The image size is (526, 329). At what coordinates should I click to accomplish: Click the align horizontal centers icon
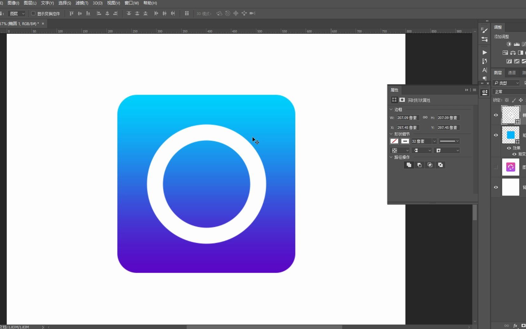[107, 13]
